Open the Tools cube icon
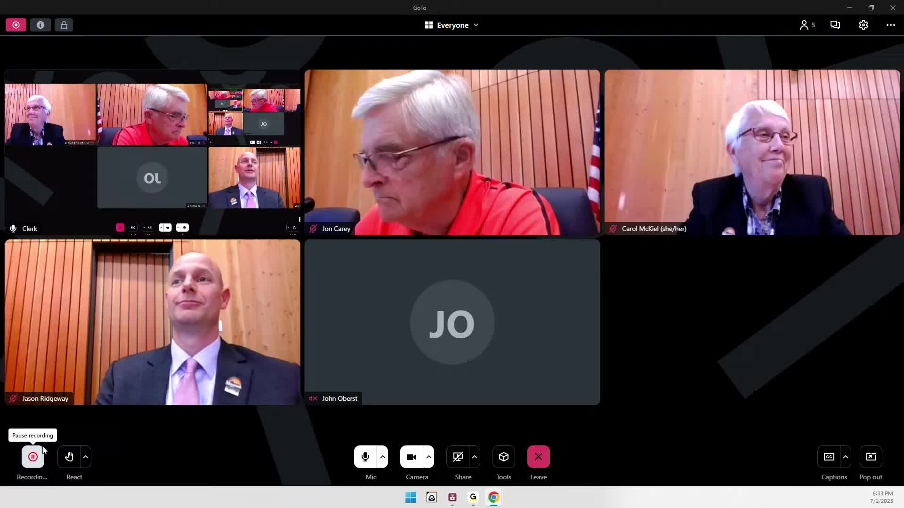Viewport: 904px width, 508px height. pos(503,457)
